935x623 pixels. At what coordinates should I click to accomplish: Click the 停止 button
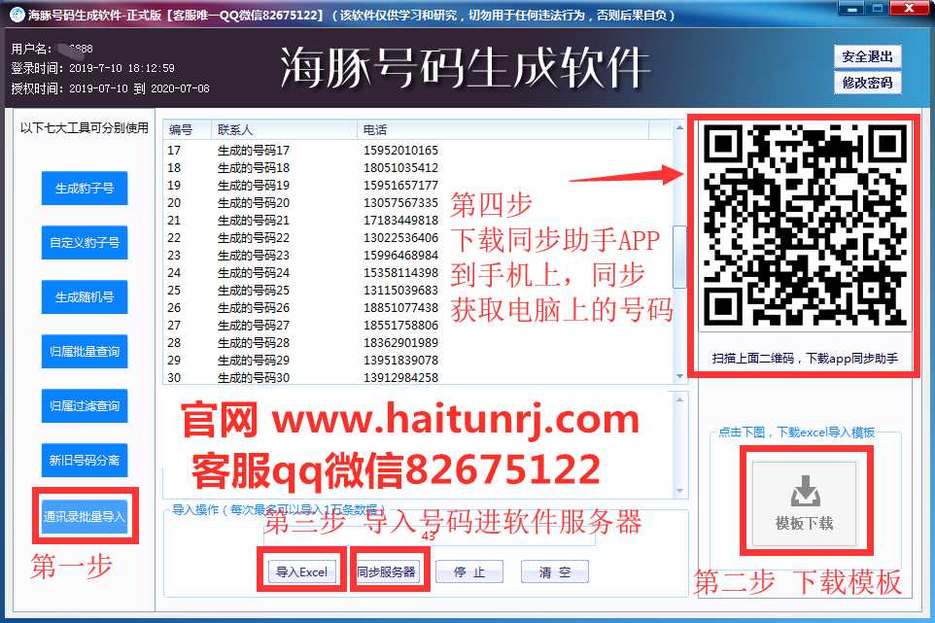(469, 571)
